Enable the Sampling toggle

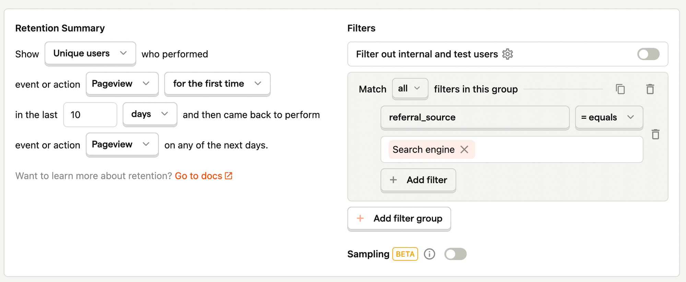(455, 254)
